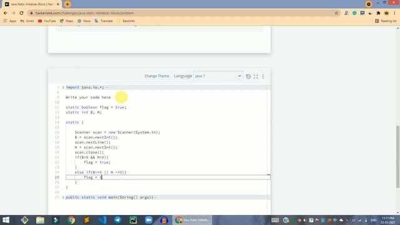400x225 pixels.
Task: Open the Apps bookmark shortcut
Action: [10, 21]
